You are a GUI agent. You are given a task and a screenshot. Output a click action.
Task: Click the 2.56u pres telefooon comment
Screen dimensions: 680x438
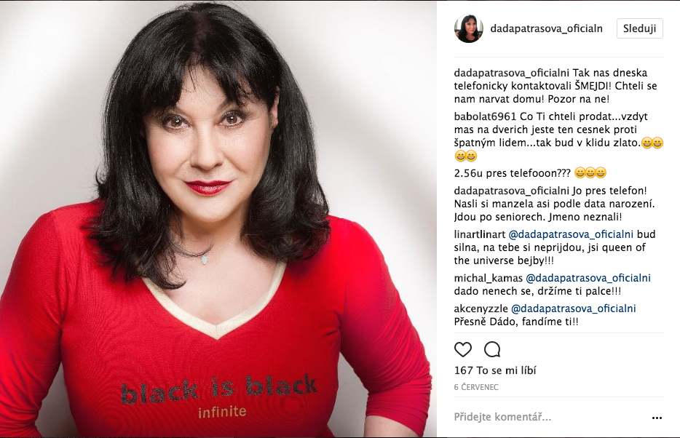pos(529,173)
